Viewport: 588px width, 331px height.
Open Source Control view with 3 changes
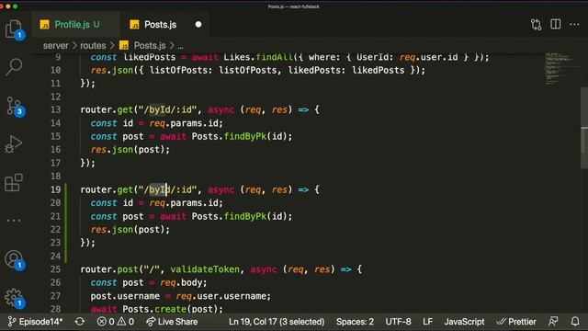(14, 107)
